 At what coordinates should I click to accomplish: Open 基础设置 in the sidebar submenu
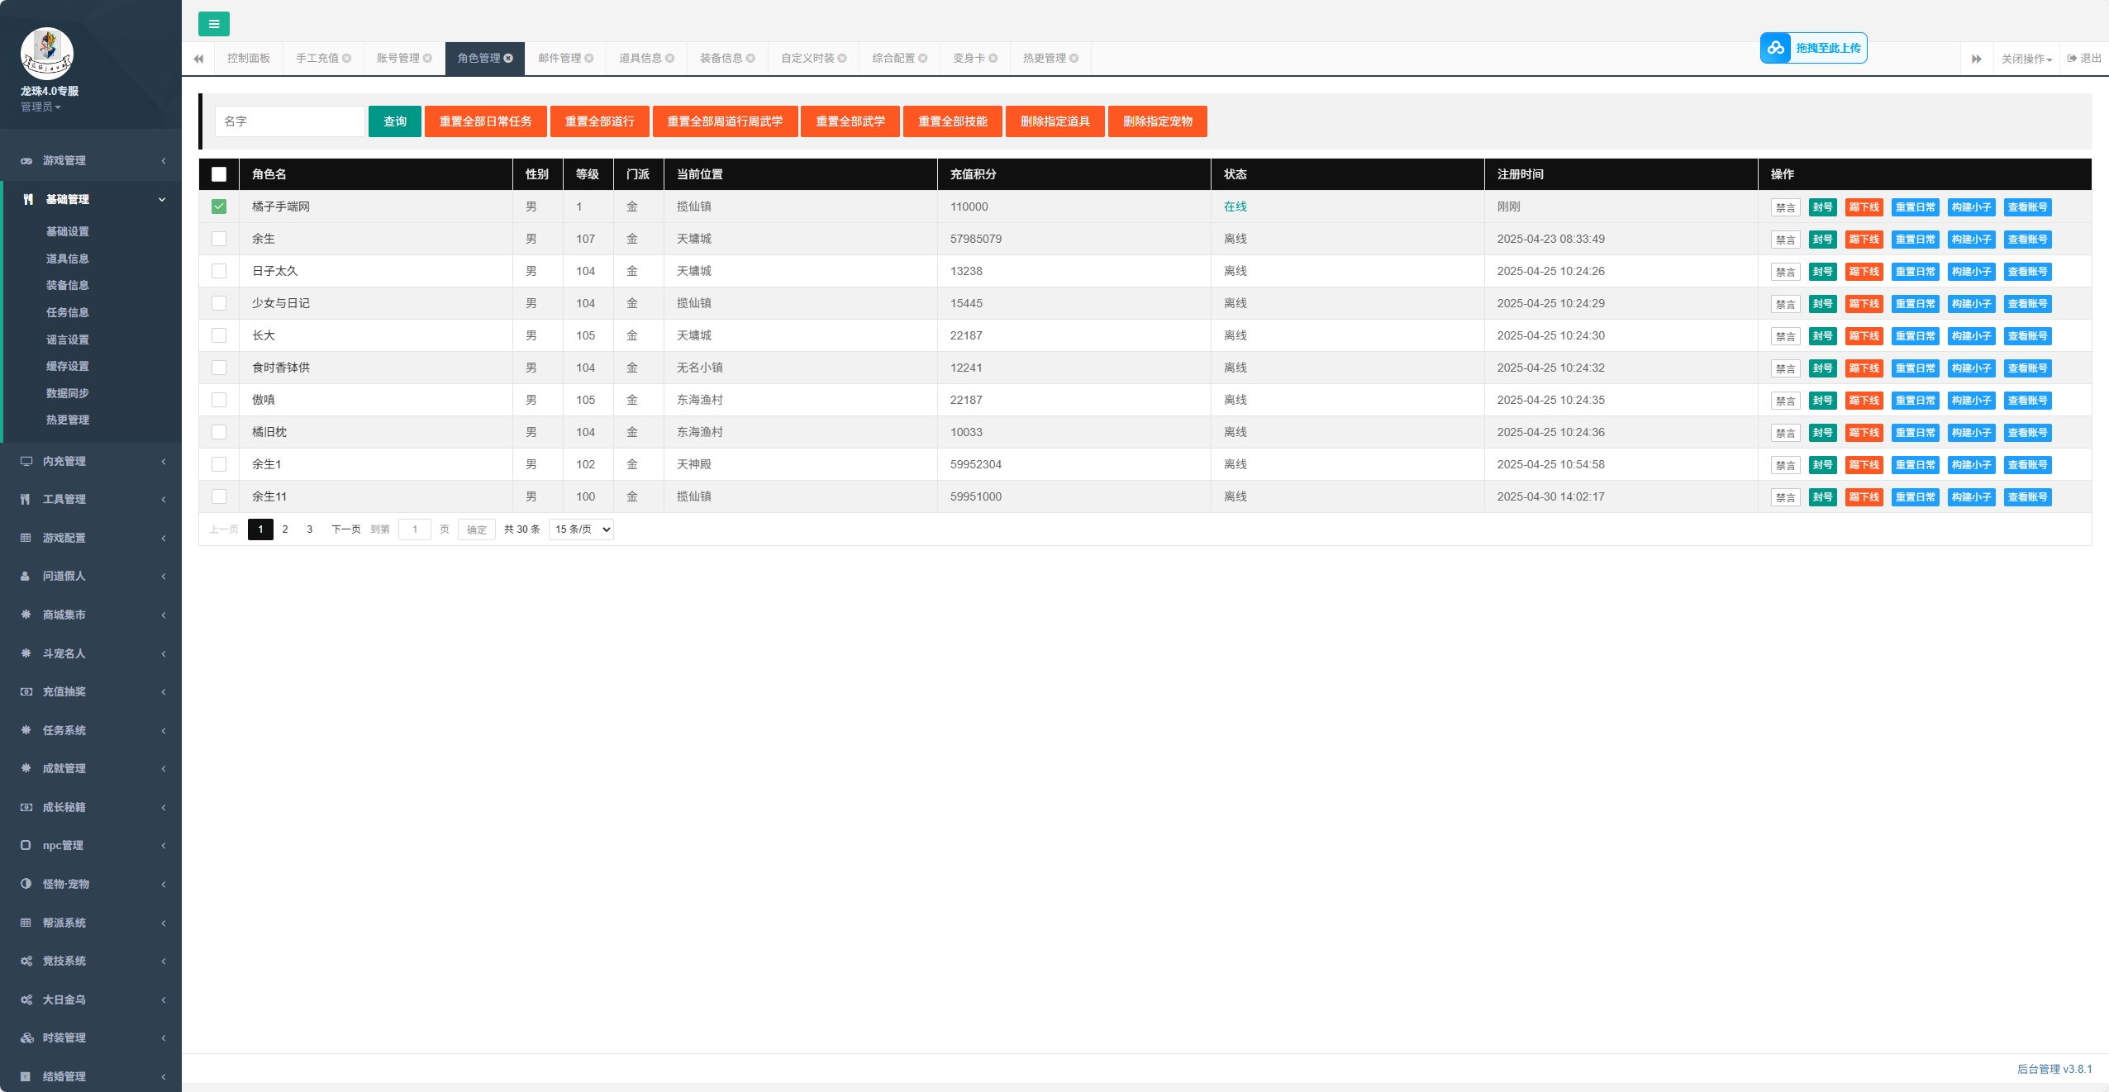pyautogui.click(x=68, y=231)
